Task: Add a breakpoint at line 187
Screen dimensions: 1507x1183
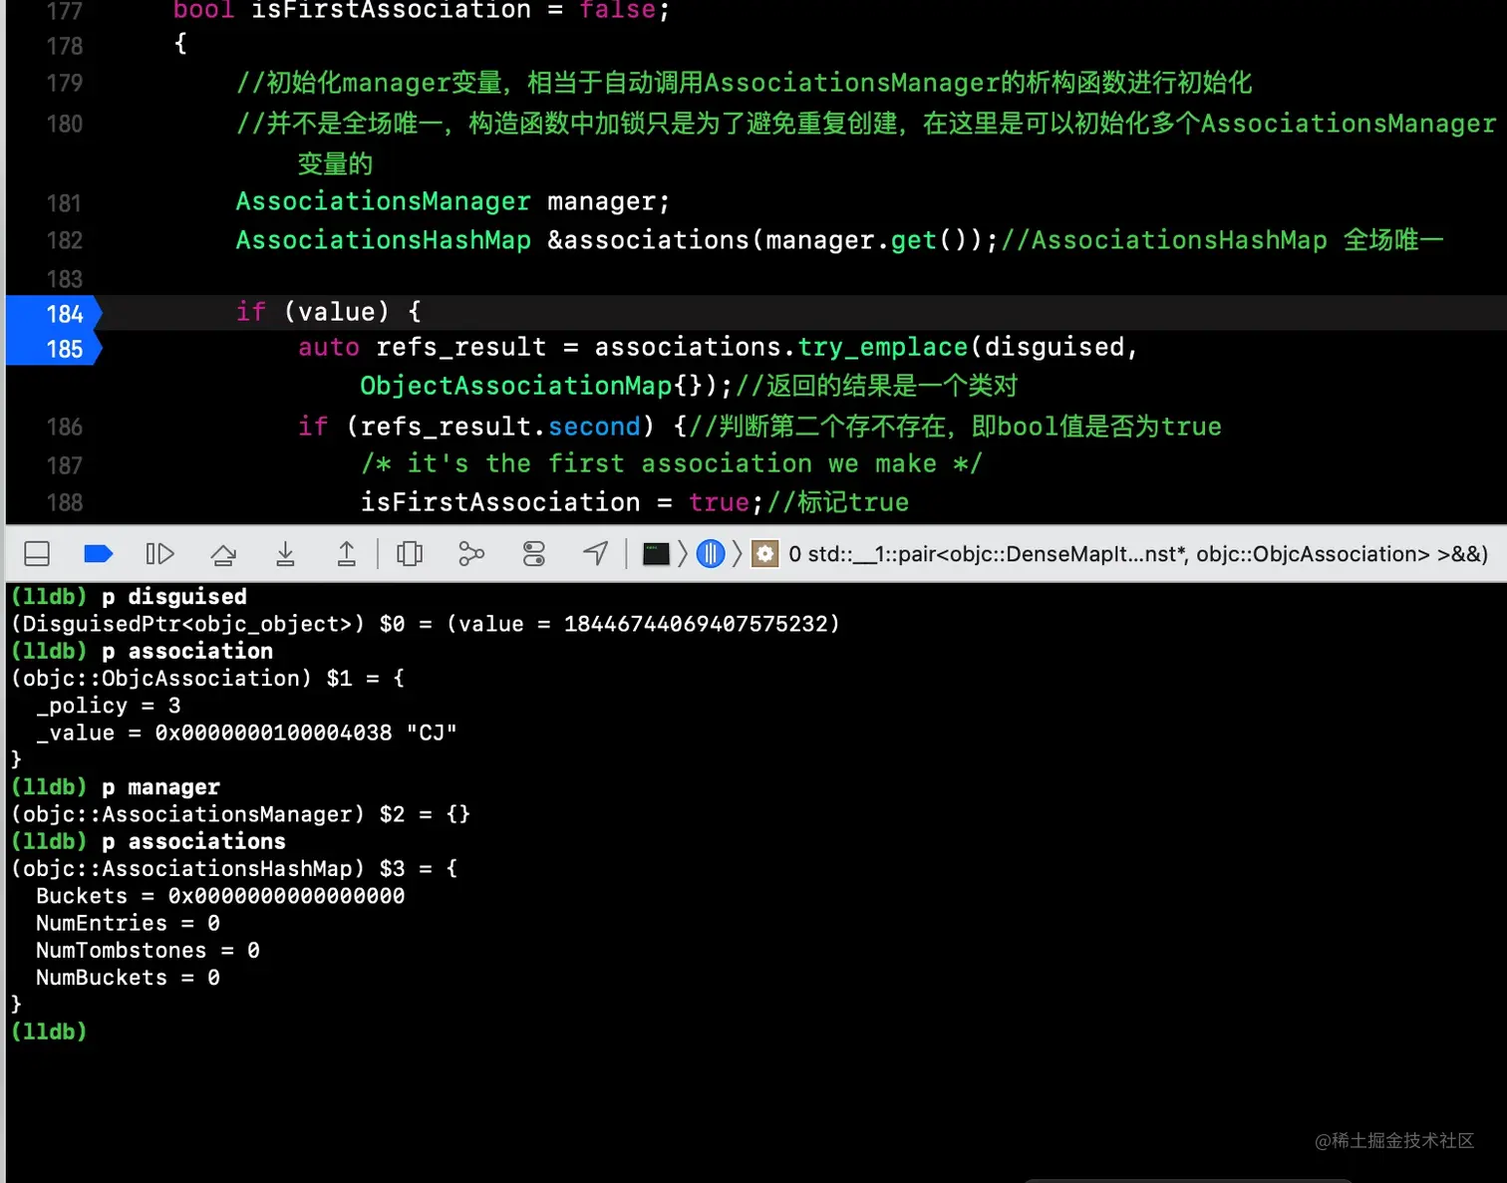Action: (x=64, y=465)
